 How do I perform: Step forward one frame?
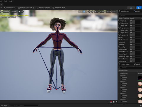point(117,102)
